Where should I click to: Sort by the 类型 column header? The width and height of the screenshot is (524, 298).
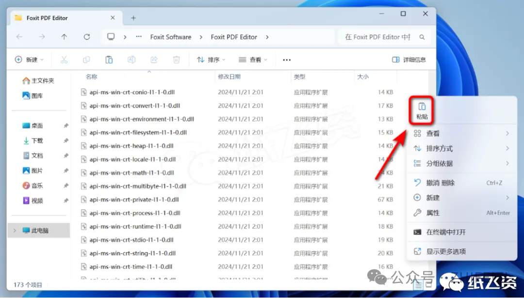point(300,77)
